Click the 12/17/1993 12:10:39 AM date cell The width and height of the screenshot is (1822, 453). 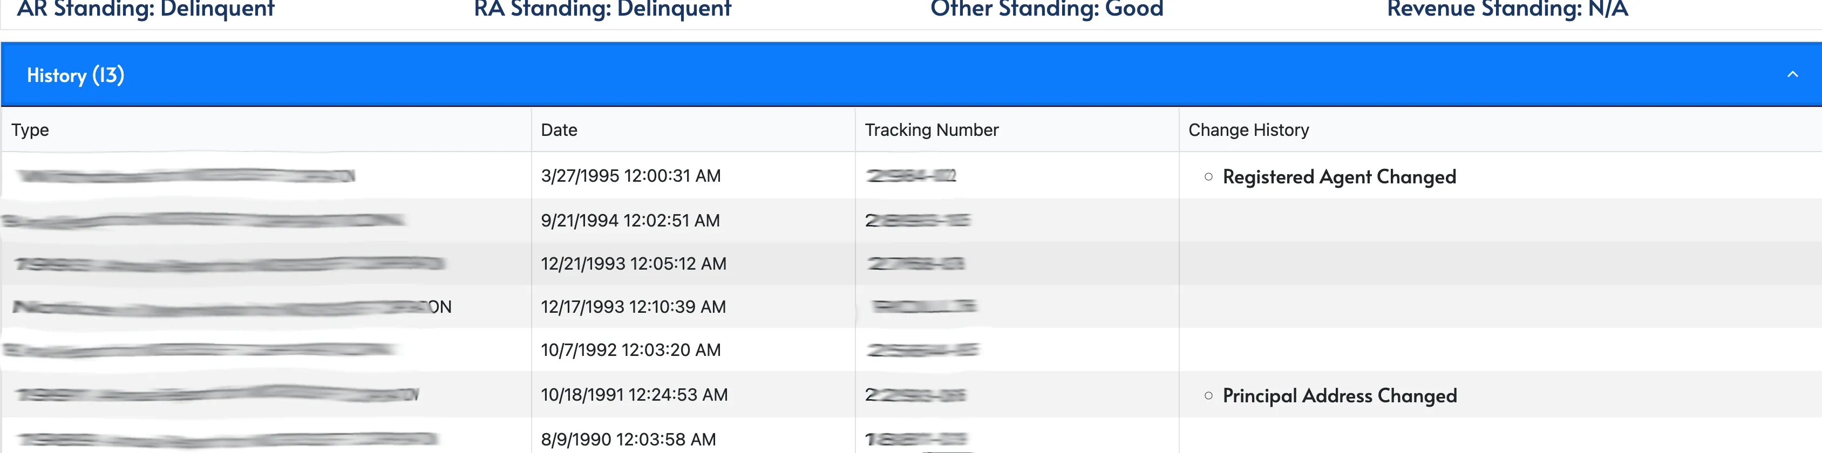click(633, 307)
